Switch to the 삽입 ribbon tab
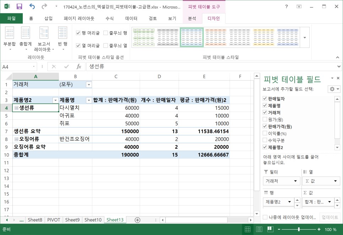Screen dimensions: 343x235 click(x=48, y=18)
